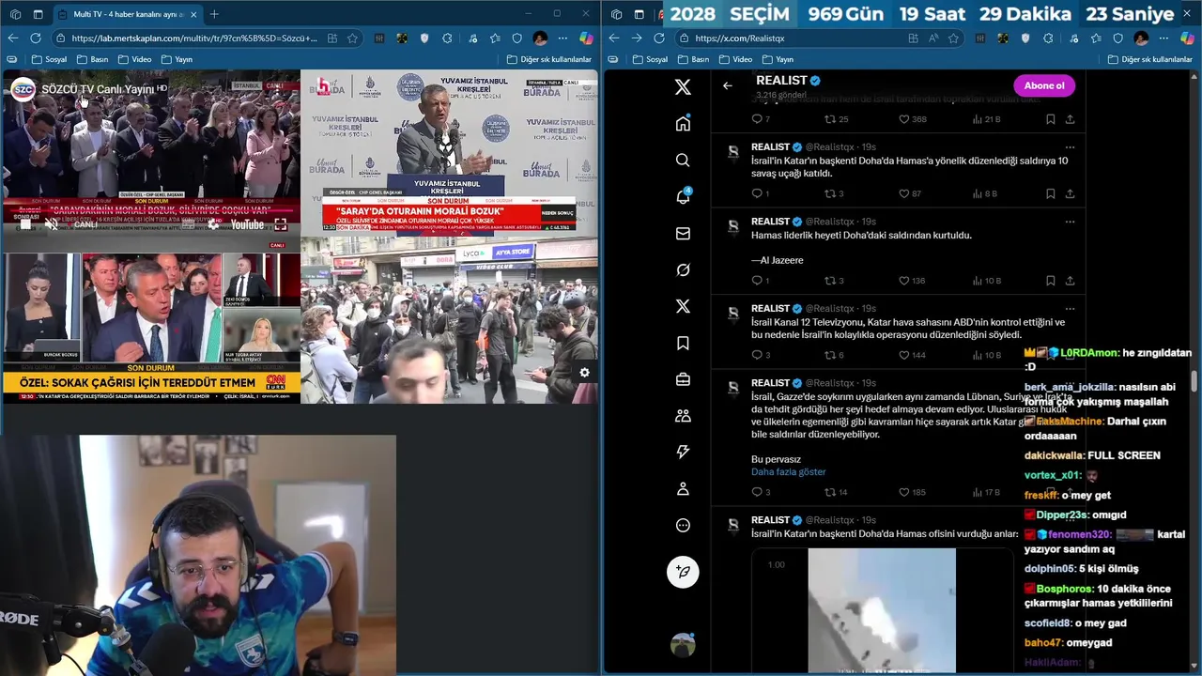Expand 'Sosyal' bookmarks folder in left window
Screen dimensions: 1202x676
[x=49, y=59]
